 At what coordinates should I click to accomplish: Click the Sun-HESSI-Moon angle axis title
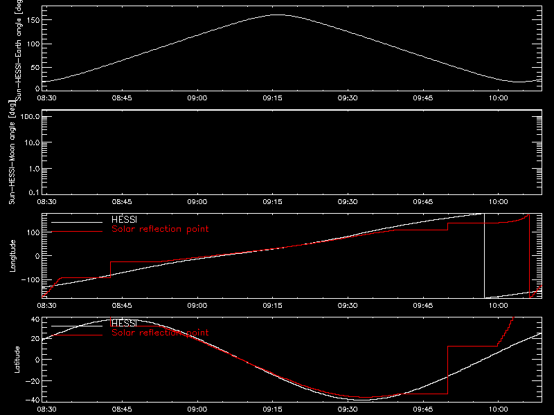(x=12, y=152)
